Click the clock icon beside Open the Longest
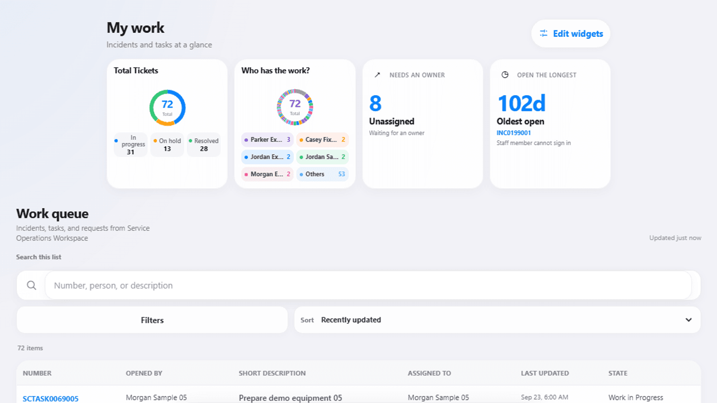717x403 pixels. (x=505, y=75)
